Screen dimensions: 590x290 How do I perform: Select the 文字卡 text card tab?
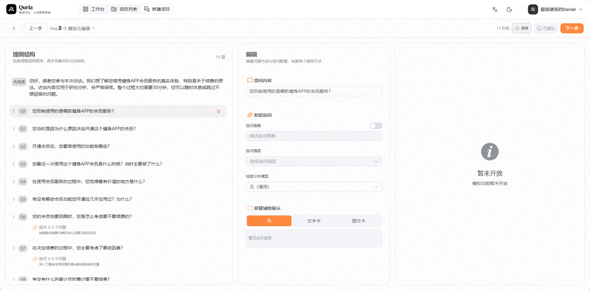pyautogui.click(x=314, y=221)
